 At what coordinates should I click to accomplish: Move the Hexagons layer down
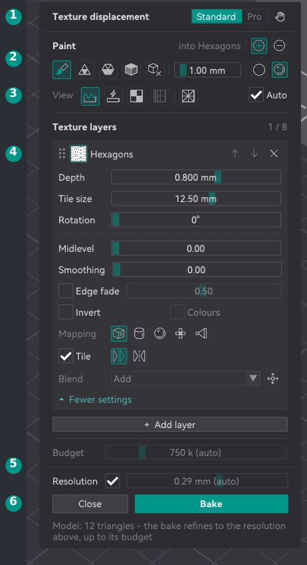[255, 154]
